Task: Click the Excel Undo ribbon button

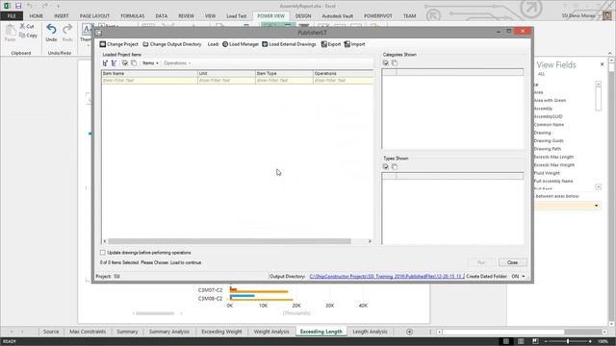Action: pyautogui.click(x=51, y=33)
